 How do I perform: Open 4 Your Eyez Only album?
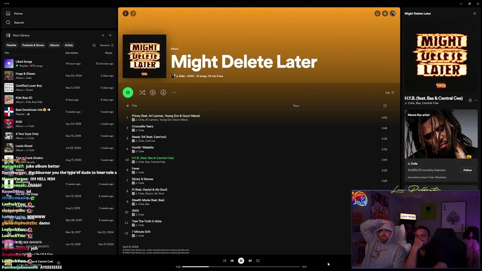[59, 136]
